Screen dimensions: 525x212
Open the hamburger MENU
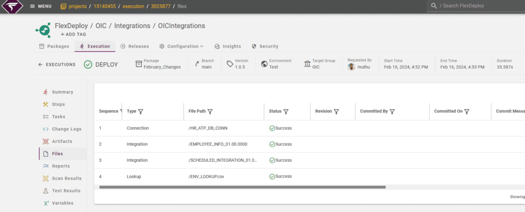click(41, 6)
